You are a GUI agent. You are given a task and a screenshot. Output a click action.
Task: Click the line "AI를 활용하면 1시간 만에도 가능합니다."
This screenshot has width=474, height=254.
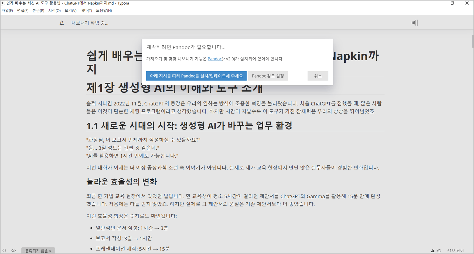coord(132,156)
